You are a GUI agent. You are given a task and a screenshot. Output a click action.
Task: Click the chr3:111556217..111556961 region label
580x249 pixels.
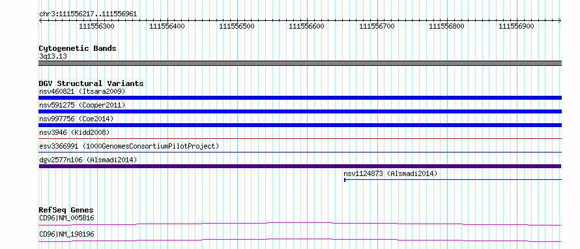pyautogui.click(x=88, y=14)
